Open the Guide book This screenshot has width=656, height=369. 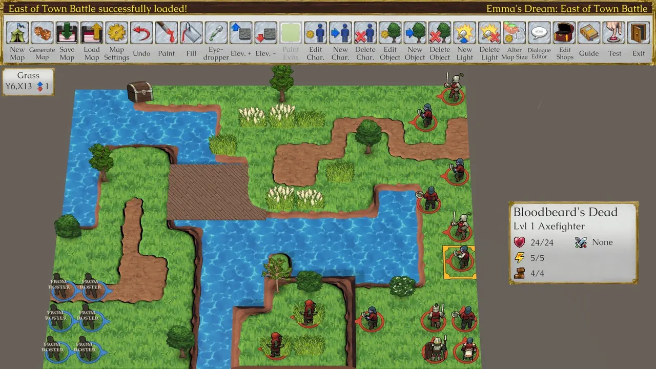tap(589, 33)
